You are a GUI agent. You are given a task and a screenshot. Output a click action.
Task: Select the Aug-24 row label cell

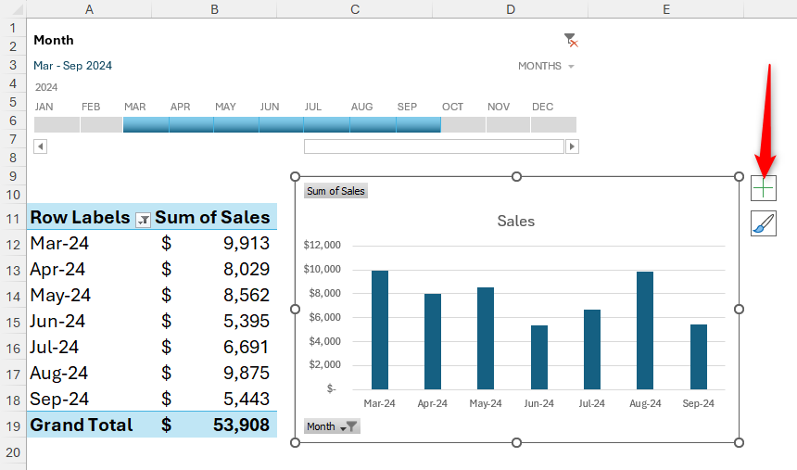89,373
